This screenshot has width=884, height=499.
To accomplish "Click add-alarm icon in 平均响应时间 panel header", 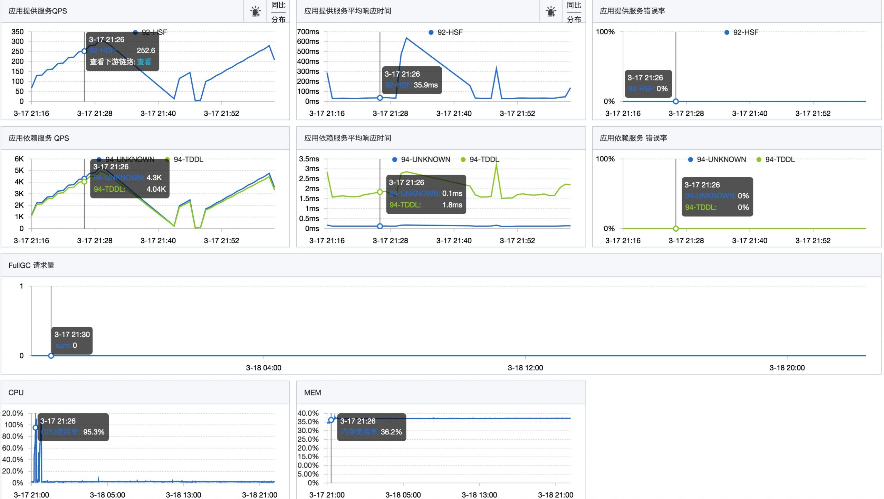I will (551, 11).
